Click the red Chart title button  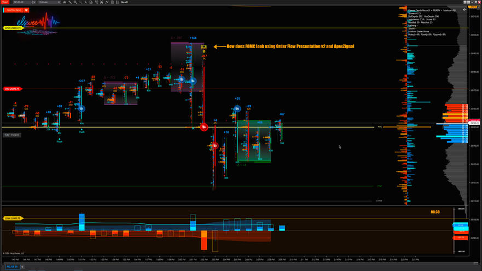pos(5,2)
